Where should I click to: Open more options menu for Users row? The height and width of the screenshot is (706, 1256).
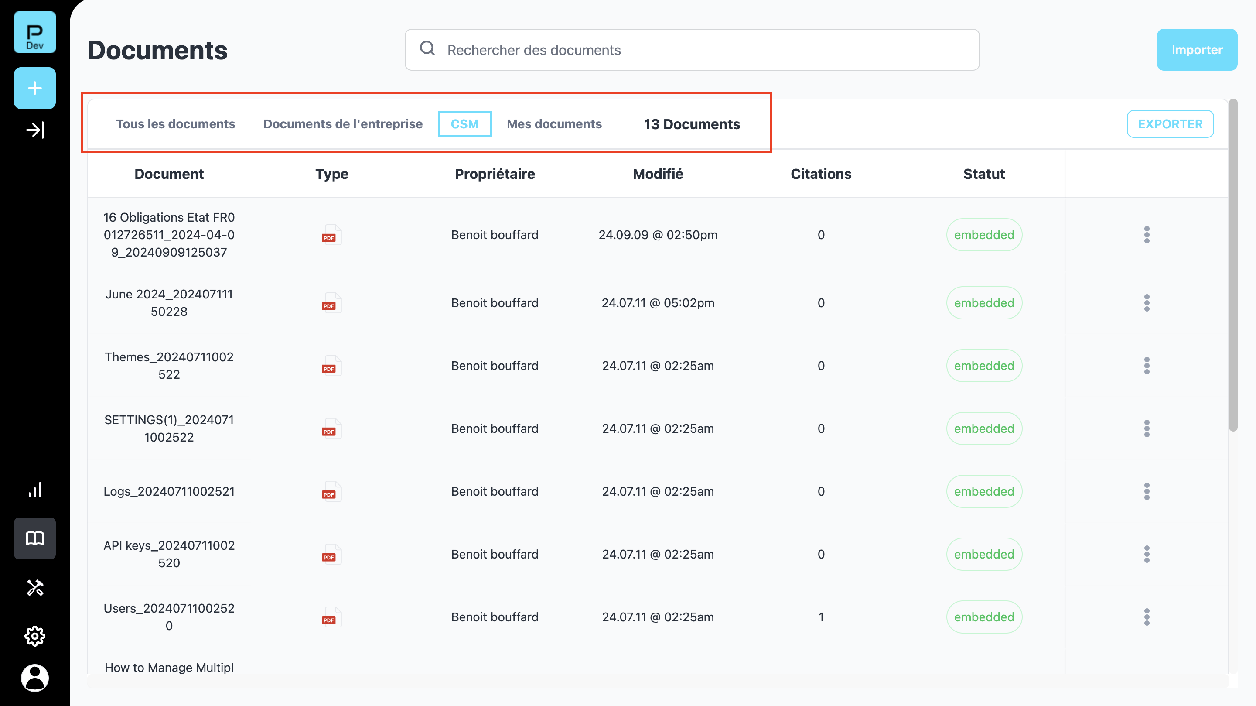[1147, 617]
